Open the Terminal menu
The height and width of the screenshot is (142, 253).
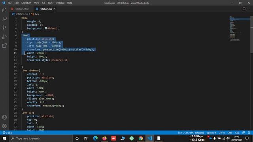60,3
